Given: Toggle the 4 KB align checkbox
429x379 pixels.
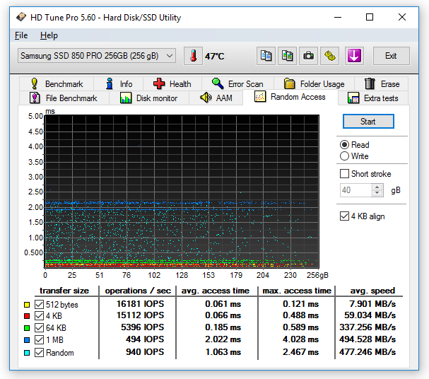Looking at the screenshot, I should (344, 216).
